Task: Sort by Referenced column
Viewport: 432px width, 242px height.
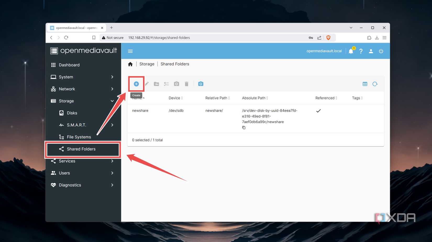Action: 326,98
